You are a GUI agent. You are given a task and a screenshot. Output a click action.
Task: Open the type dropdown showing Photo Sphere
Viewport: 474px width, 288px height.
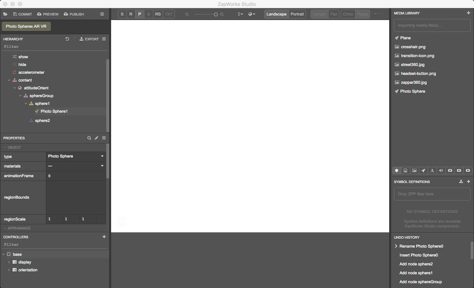pos(76,156)
